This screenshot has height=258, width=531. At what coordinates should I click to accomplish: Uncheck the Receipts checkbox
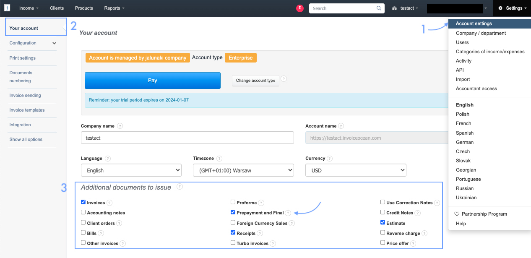[233, 233]
